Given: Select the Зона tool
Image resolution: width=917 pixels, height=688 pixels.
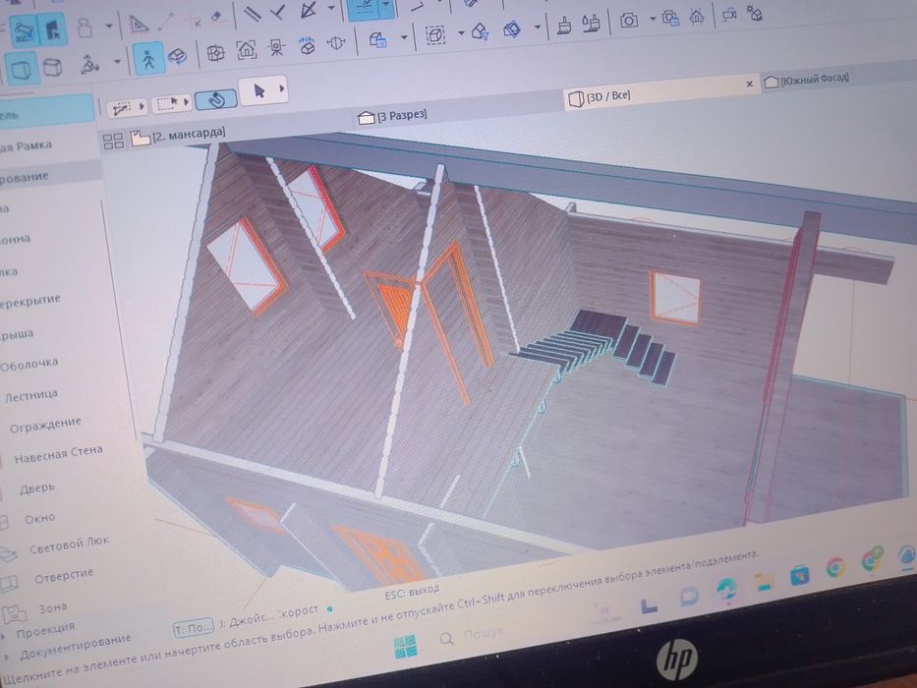Looking at the screenshot, I should point(51,608).
